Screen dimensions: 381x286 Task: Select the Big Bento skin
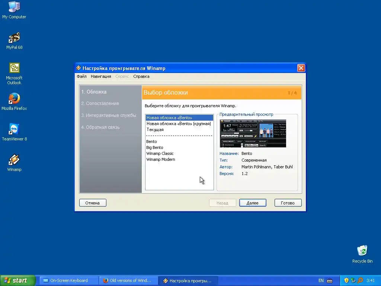[x=179, y=147]
